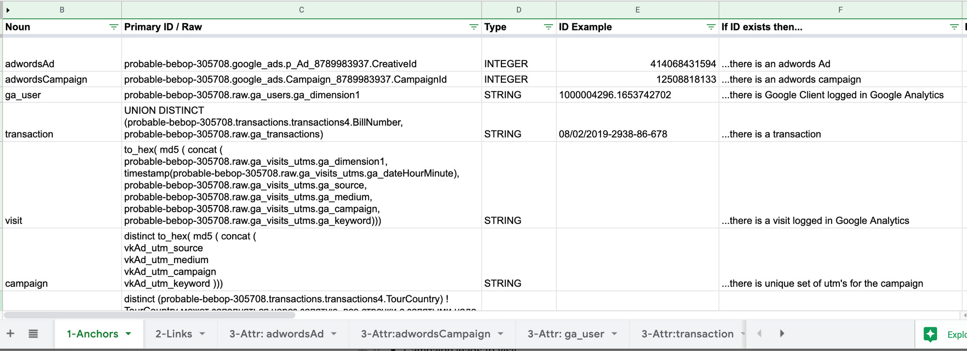This screenshot has width=967, height=351.
Task: Open the 3-Attr:adwordsCampaign tab dropdown arrow
Action: point(500,334)
